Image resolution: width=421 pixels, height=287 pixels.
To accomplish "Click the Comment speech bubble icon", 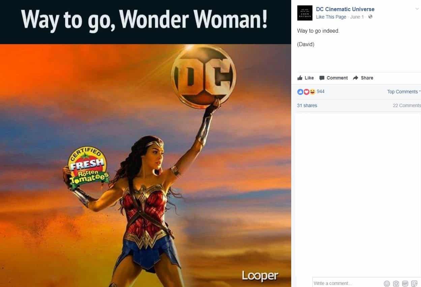I will click(x=322, y=78).
